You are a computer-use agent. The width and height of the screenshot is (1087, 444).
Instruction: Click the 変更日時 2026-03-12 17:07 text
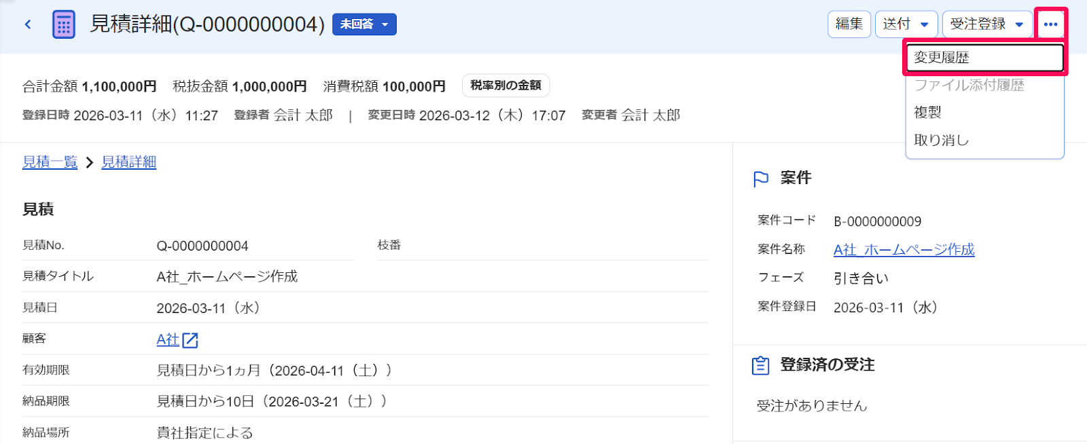click(x=467, y=115)
